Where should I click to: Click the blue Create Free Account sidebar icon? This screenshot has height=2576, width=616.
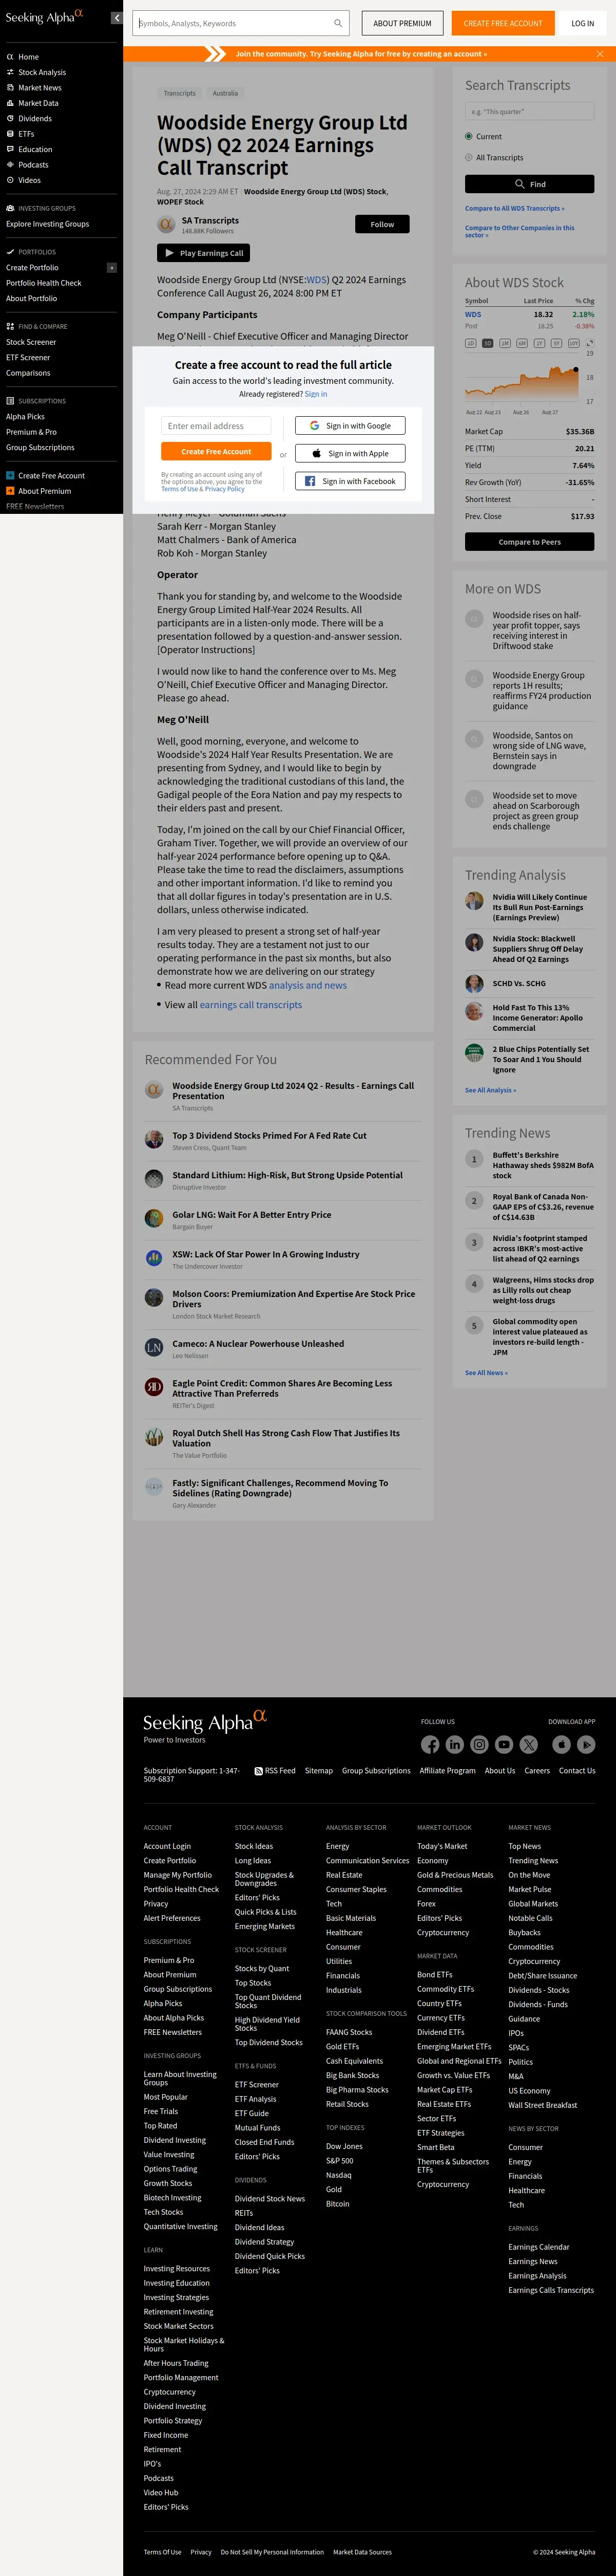click(10, 476)
